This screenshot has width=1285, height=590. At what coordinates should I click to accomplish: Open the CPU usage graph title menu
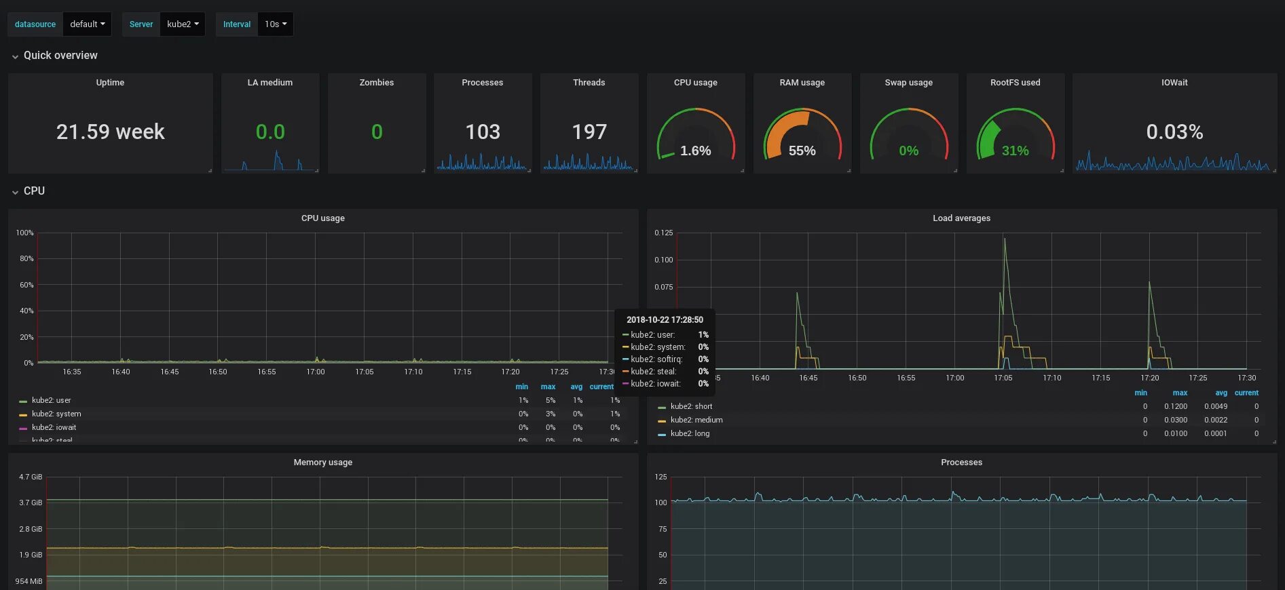(323, 218)
